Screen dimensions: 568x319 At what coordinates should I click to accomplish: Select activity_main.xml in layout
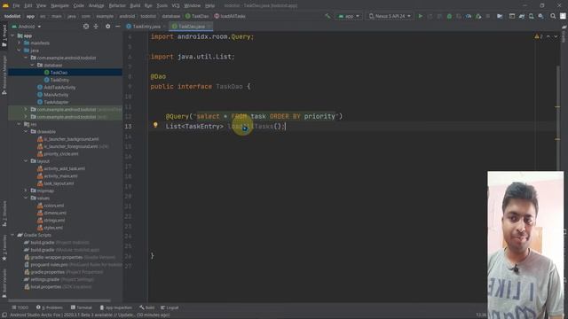60,176
